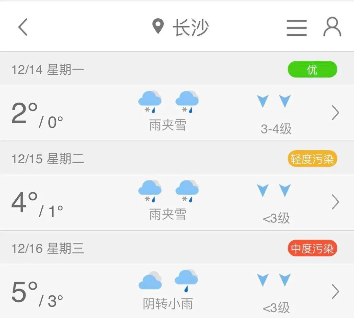Expand the 12/15 forecast chevron
The height and width of the screenshot is (318, 354).
point(335,202)
